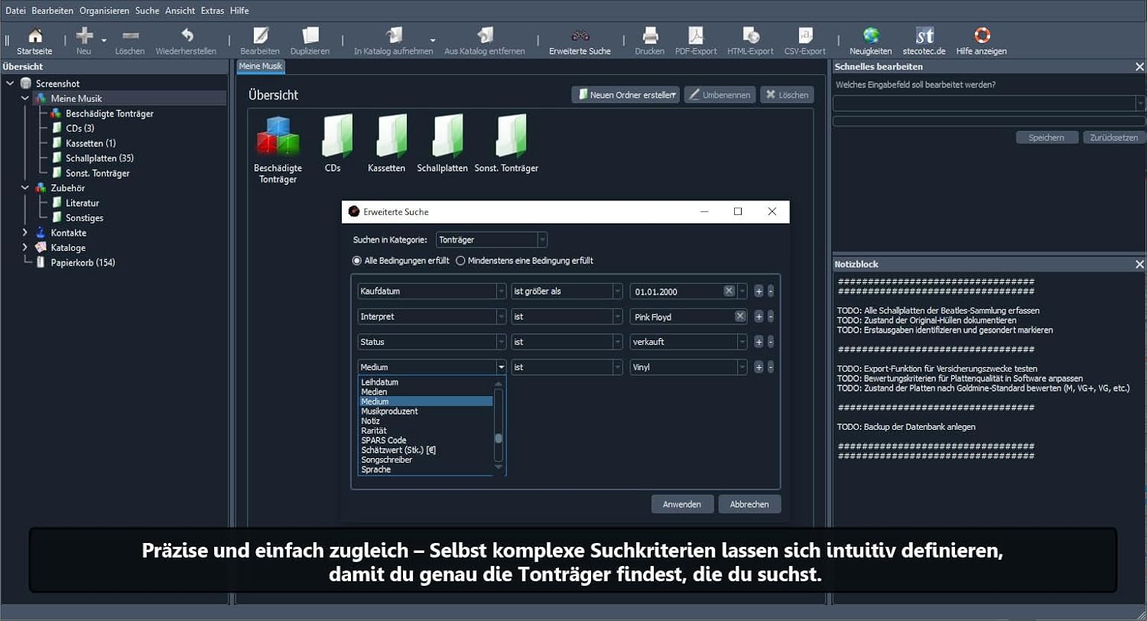Viewport: 1147px width, 621px height.
Task: Select 'Alle Bedingungen erfüllt' radio button
Action: coord(357,261)
